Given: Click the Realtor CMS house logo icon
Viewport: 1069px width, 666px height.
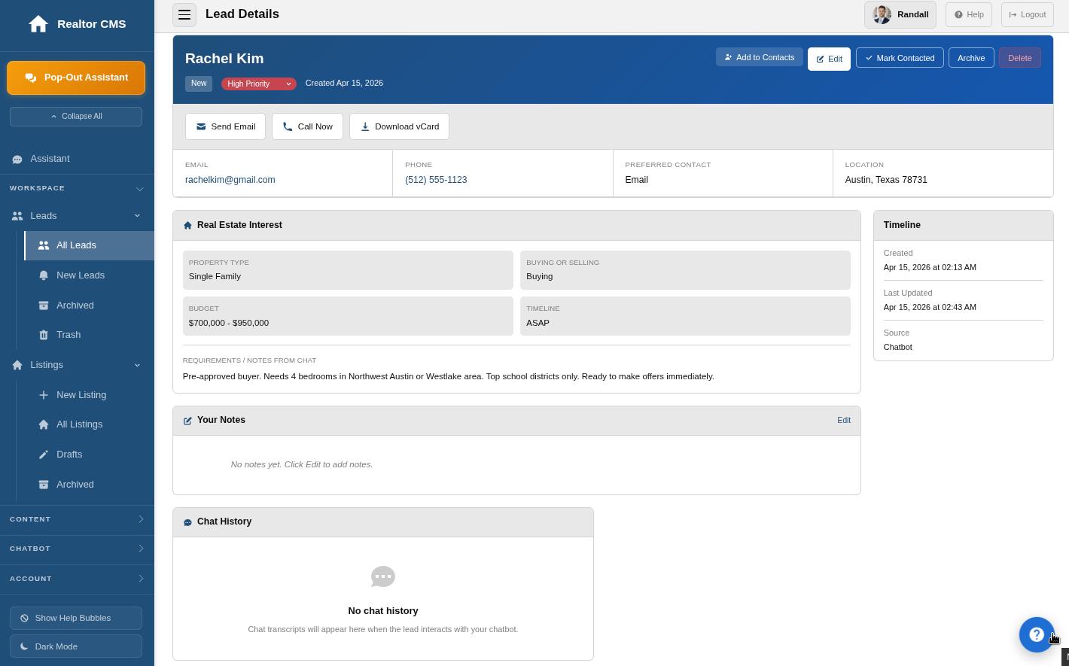Looking at the screenshot, I should click(x=38, y=24).
